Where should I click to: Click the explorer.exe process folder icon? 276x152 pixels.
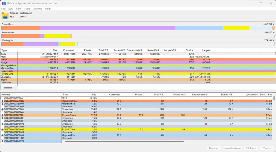tap(5, 15)
